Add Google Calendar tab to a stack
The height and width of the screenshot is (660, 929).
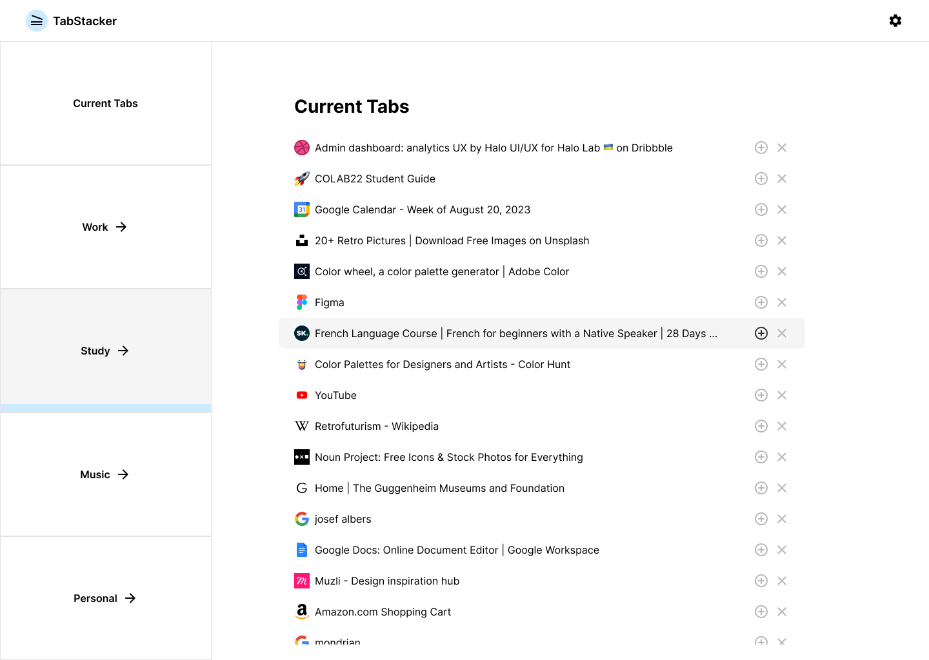[x=761, y=209]
